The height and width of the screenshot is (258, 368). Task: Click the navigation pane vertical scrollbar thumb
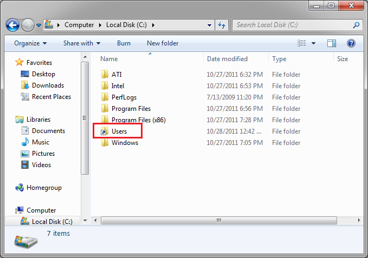coord(85,118)
